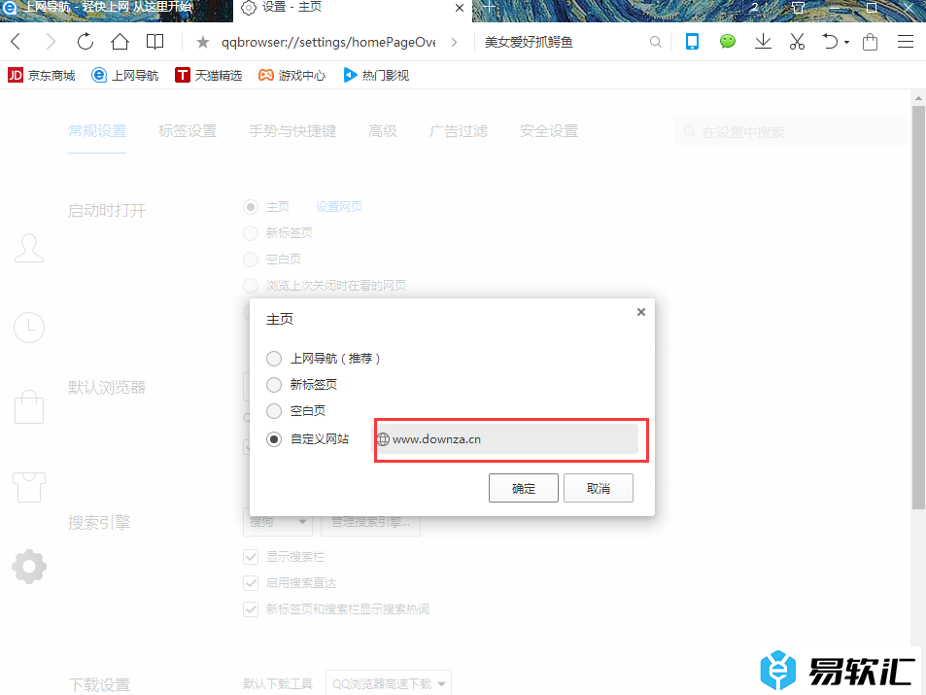This screenshot has width=926, height=695.
Task: Select the dialog's 空白页 radio option
Action: 274,411
